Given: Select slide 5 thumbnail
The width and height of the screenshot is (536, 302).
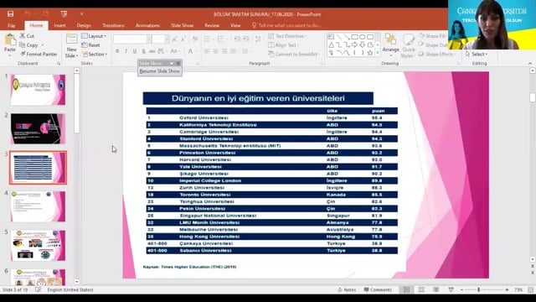Looking at the screenshot, I should 38,246.
